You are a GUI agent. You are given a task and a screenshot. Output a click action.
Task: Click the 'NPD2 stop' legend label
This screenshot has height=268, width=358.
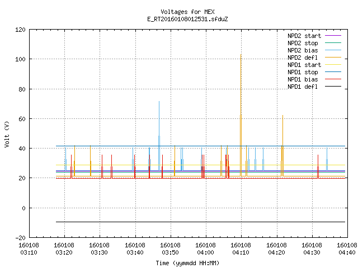[303, 43]
